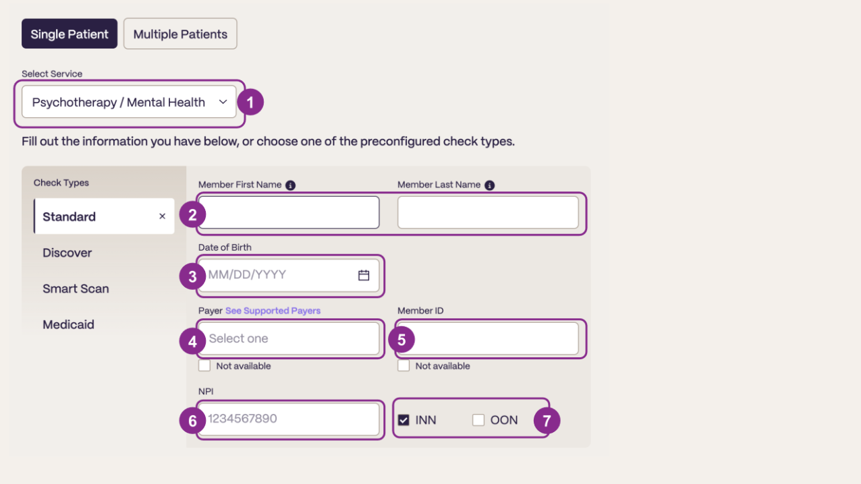Click the Member Last Name info icon

click(490, 185)
